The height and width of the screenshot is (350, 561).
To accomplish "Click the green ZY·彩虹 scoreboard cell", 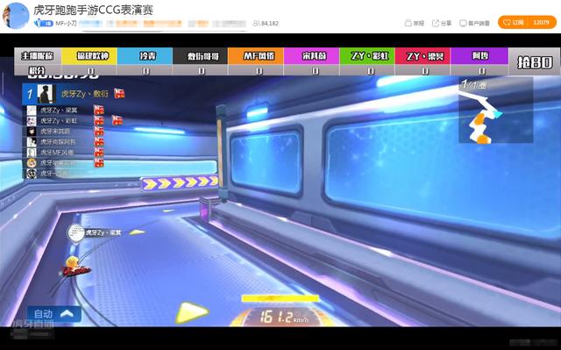I will (367, 56).
